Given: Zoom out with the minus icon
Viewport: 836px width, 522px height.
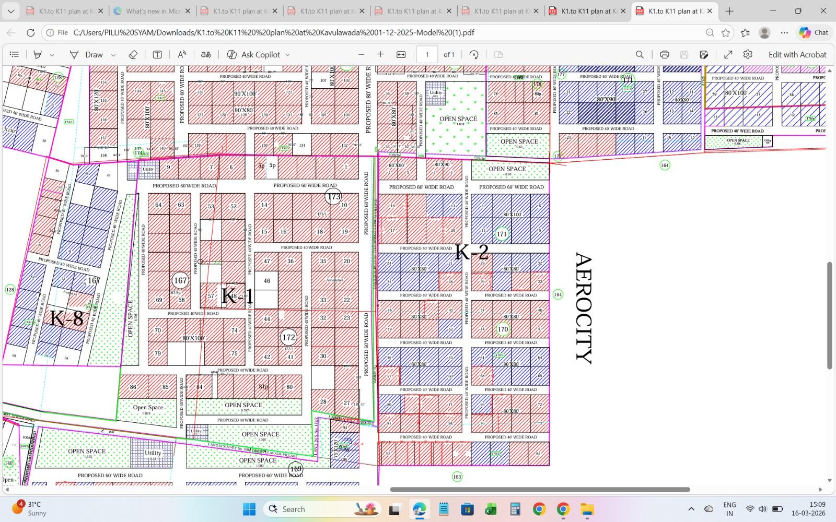Looking at the screenshot, I should (x=361, y=54).
